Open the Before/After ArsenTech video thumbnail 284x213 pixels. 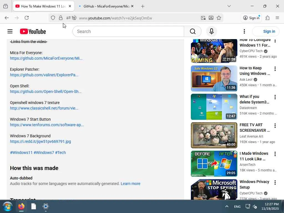tap(214, 164)
